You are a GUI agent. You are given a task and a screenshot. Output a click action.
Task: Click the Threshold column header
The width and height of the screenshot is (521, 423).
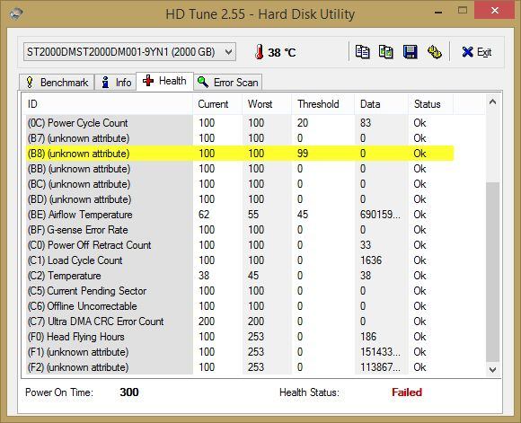pos(323,104)
